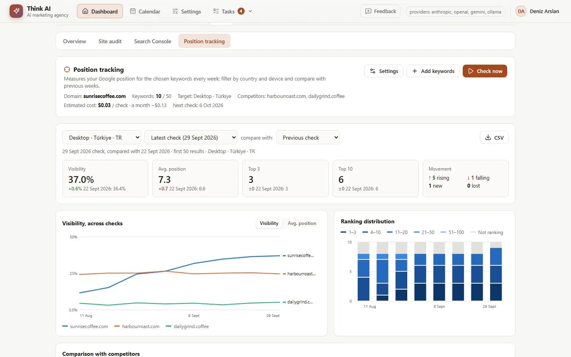Toggle dailygrind.coffee legend entry
This screenshot has width=571, height=357.
click(x=187, y=326)
